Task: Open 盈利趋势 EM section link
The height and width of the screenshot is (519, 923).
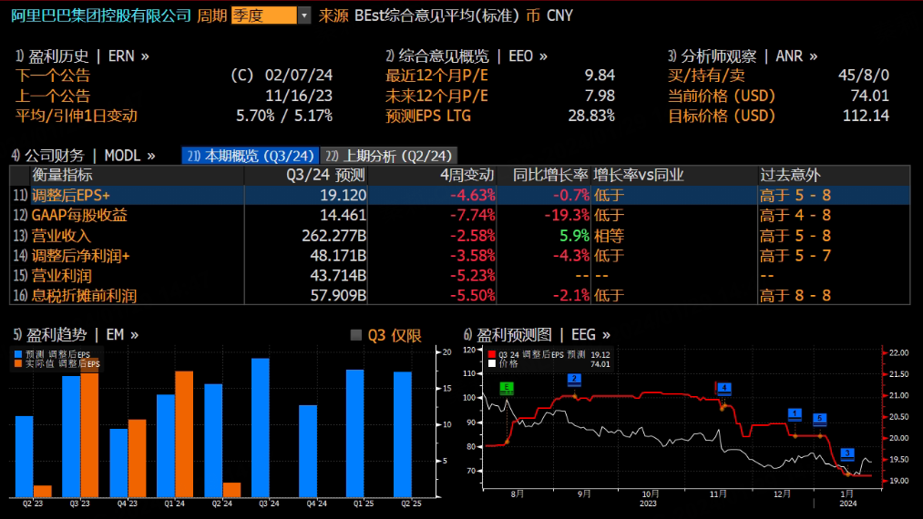Action: tap(76, 335)
